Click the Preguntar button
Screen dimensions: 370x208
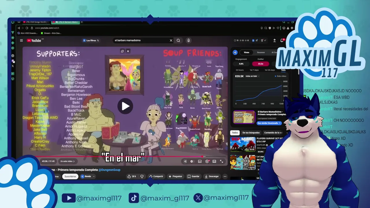click(x=175, y=176)
